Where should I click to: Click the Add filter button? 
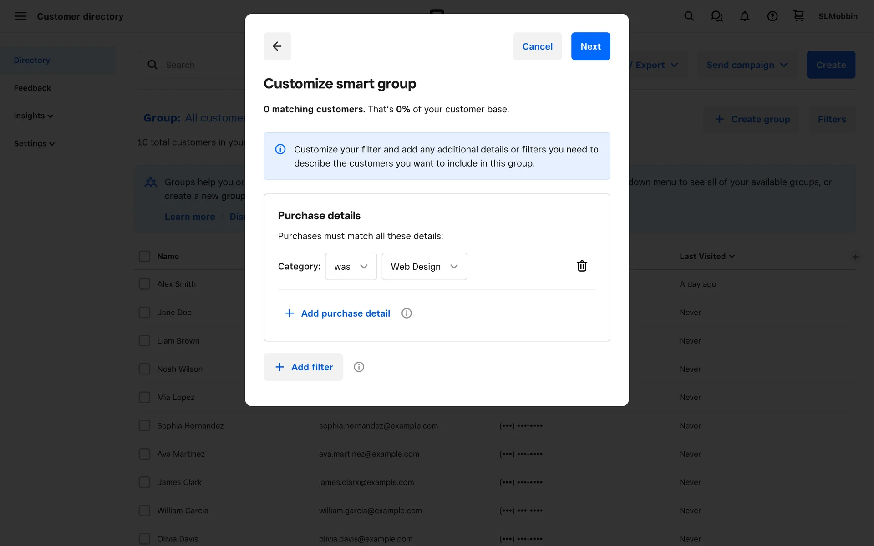[x=303, y=367]
